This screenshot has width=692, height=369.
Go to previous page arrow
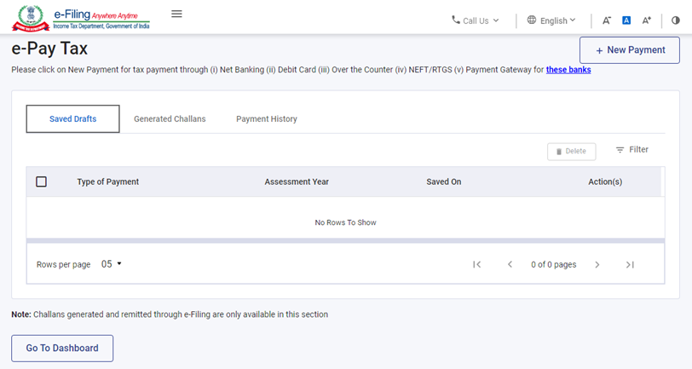click(x=510, y=264)
